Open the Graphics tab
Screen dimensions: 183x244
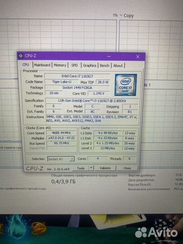[x=89, y=66]
